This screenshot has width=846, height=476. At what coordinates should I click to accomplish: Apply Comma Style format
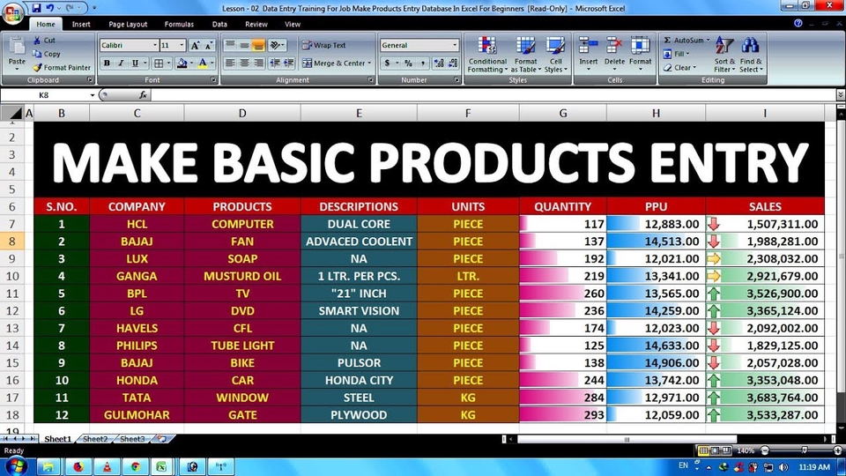(x=422, y=63)
